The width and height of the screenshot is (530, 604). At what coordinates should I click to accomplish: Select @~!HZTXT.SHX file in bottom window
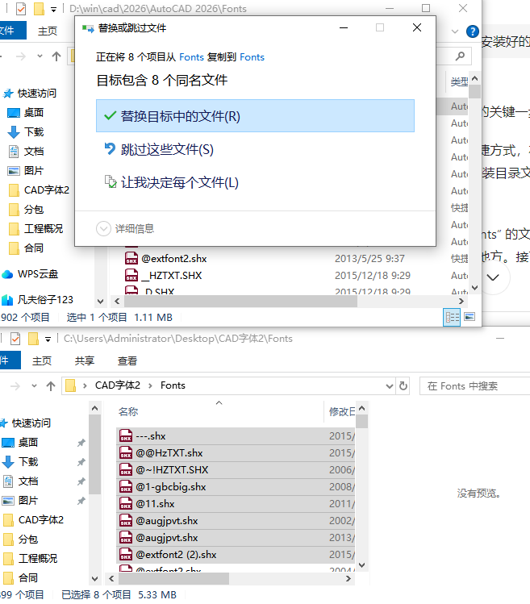(x=235, y=470)
